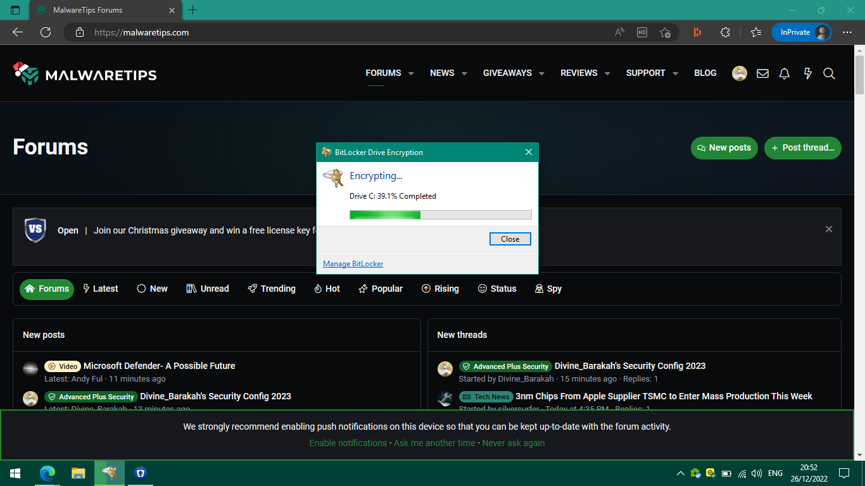865x486 pixels.
Task: Switch to the Spy tab
Action: click(x=548, y=289)
